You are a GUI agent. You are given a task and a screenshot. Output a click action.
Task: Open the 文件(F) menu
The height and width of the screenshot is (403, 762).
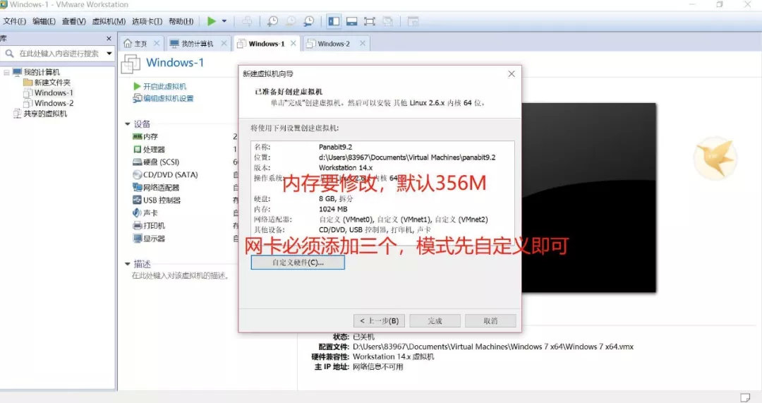15,21
